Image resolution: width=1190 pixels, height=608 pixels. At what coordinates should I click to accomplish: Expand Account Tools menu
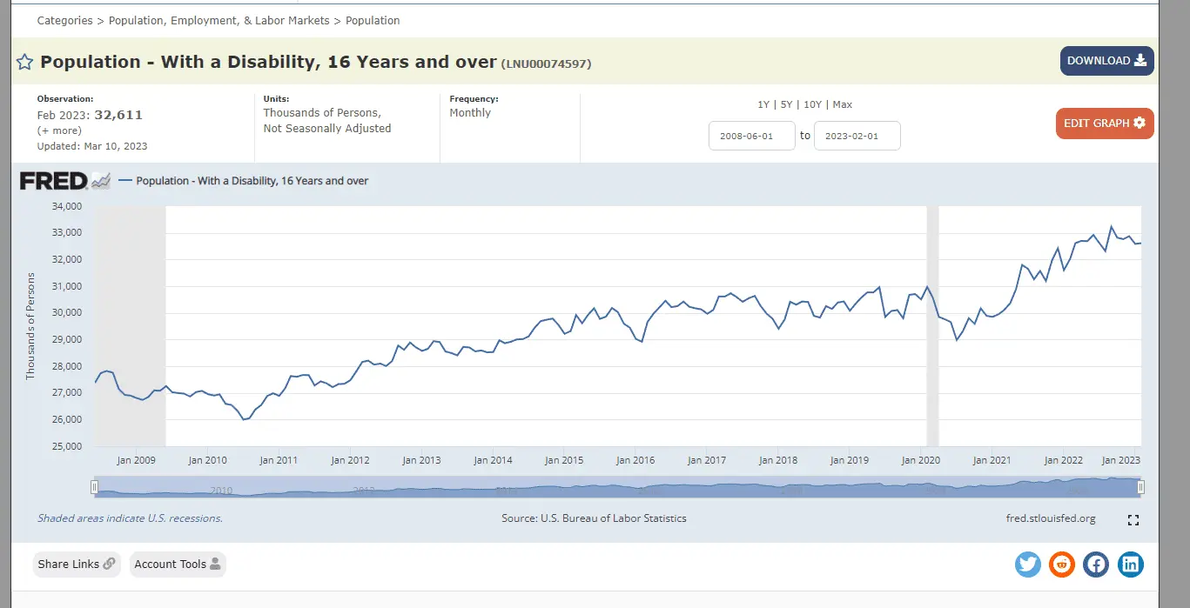click(178, 565)
